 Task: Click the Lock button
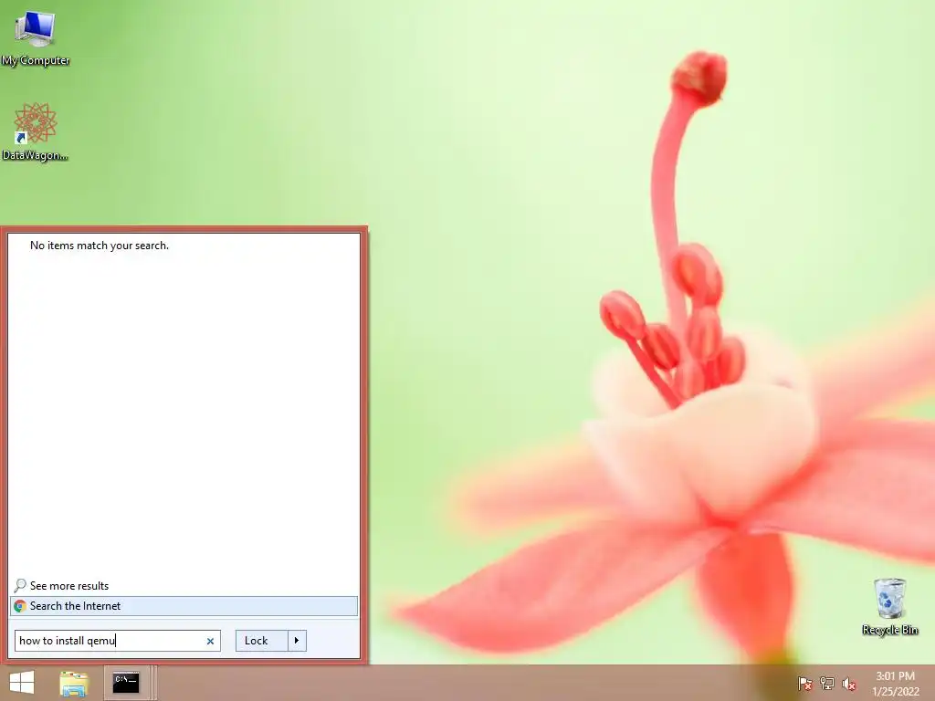pyautogui.click(x=262, y=641)
